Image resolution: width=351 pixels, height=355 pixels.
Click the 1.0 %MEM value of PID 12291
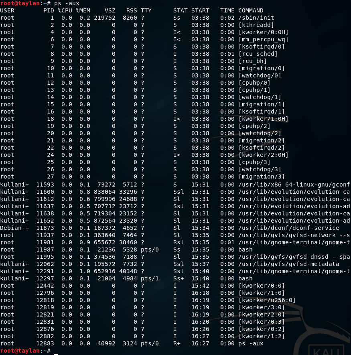85,272
